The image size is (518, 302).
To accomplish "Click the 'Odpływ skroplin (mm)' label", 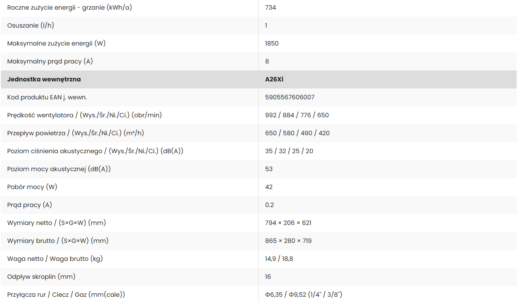I will (x=41, y=277).
